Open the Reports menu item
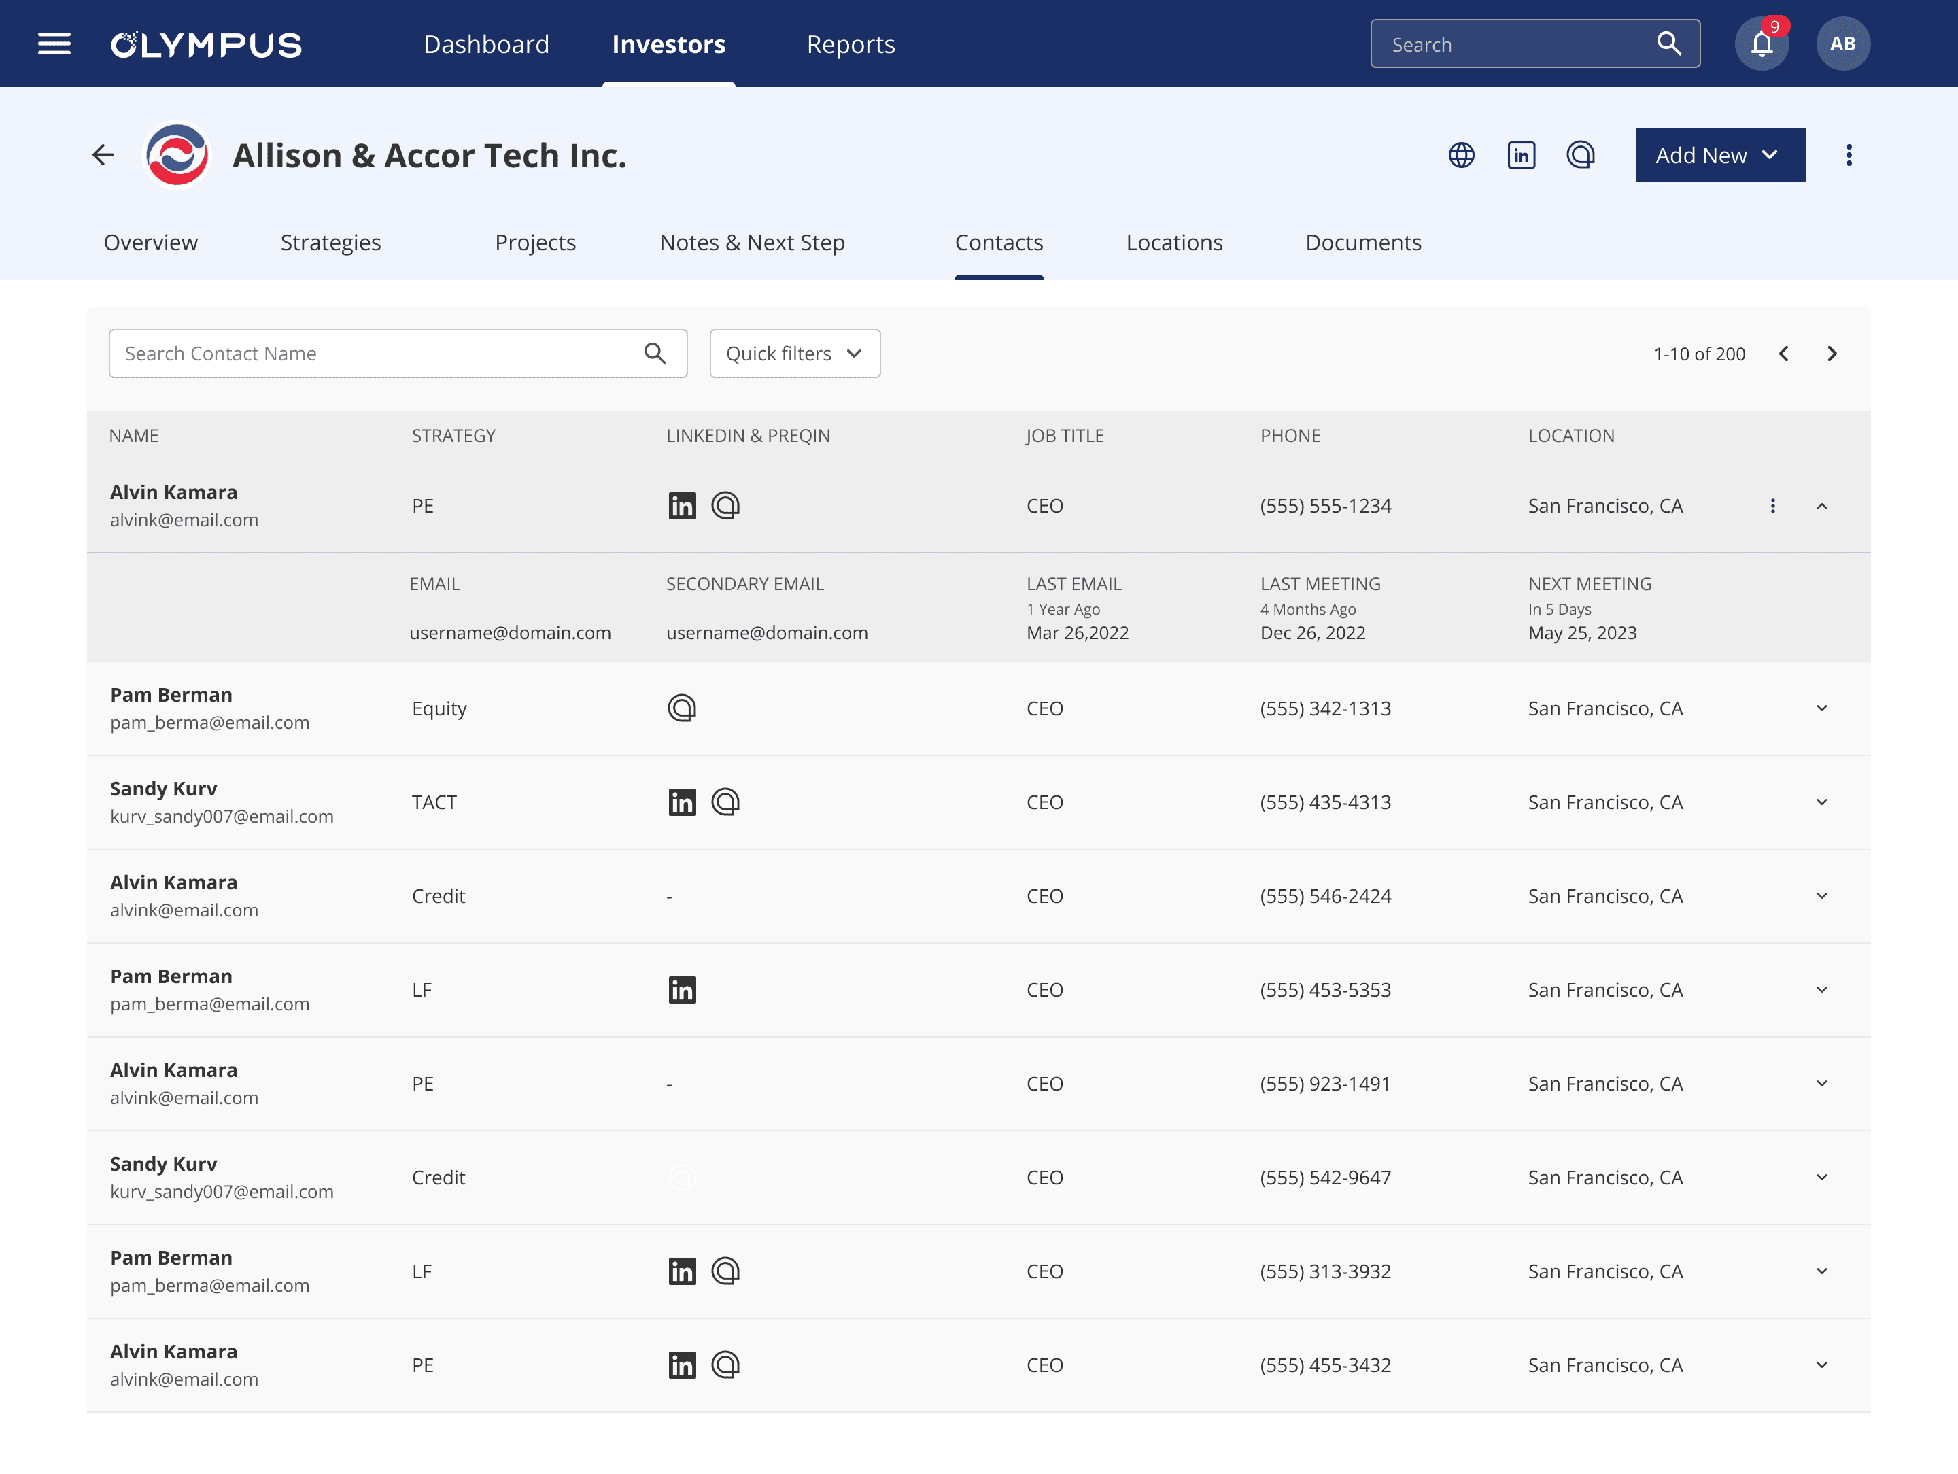Screen dimensions: 1958x1474 tap(850, 44)
